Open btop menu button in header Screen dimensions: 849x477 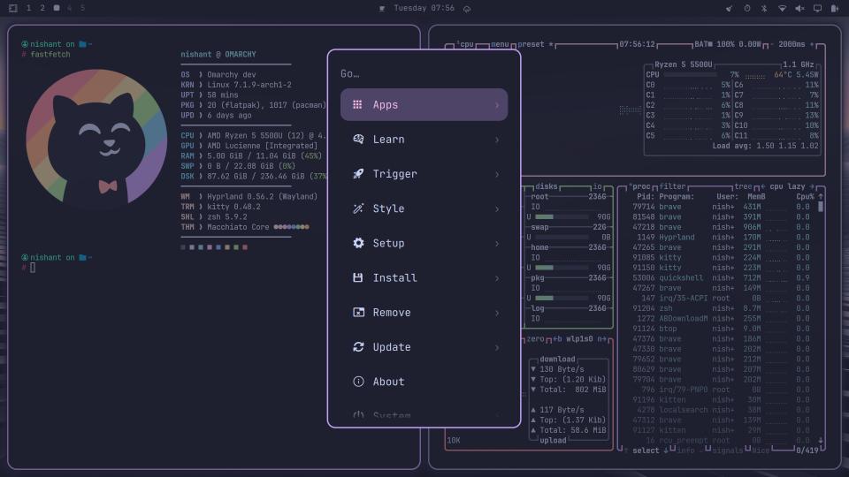[x=500, y=44]
